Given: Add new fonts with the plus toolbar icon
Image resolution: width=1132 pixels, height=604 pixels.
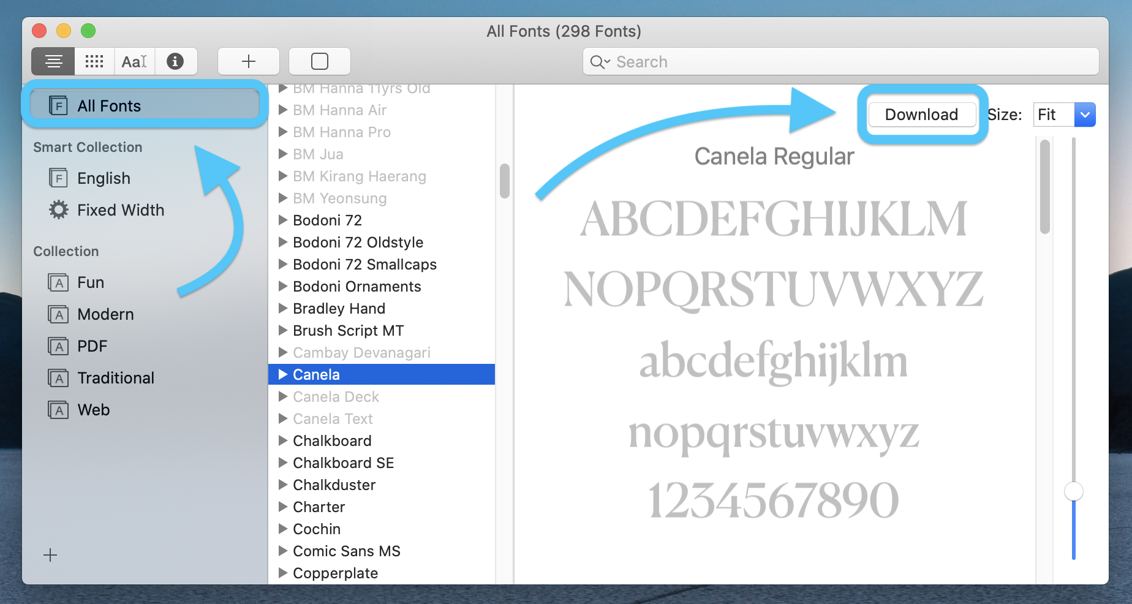Looking at the screenshot, I should click(x=248, y=61).
